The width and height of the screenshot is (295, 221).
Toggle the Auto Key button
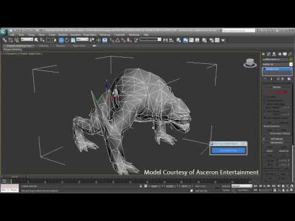(226, 186)
